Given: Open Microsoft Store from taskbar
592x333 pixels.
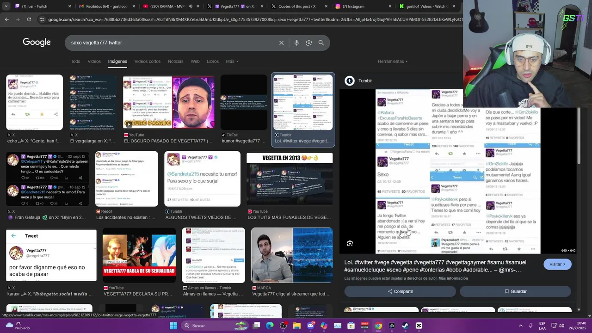Looking at the screenshot, I should coord(351,326).
